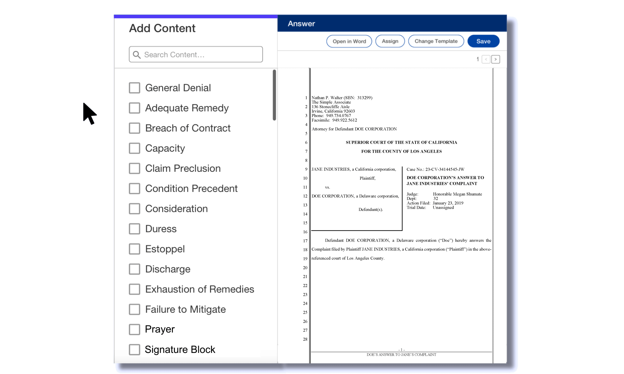Go to the previous page arrow
This screenshot has height=374, width=624.
[486, 59]
